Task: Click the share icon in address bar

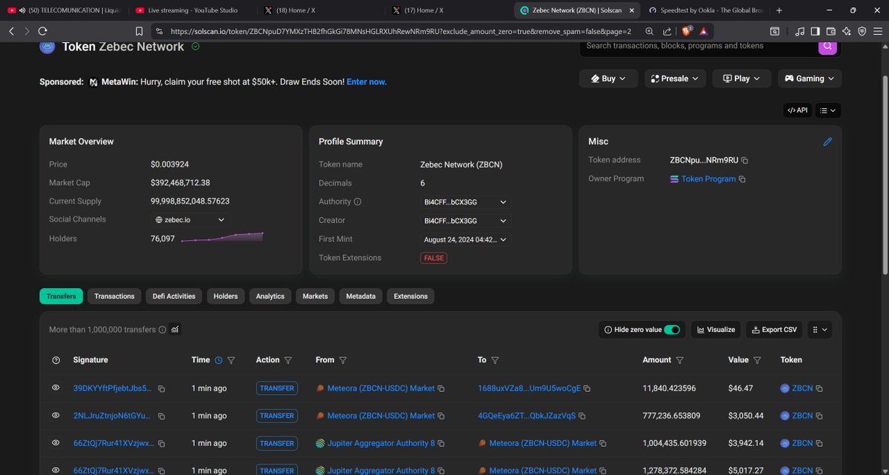Action: click(667, 31)
